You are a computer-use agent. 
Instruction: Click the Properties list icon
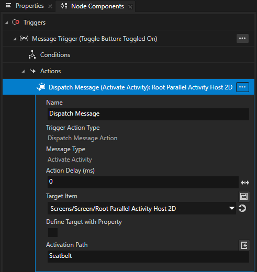click(8, 6)
